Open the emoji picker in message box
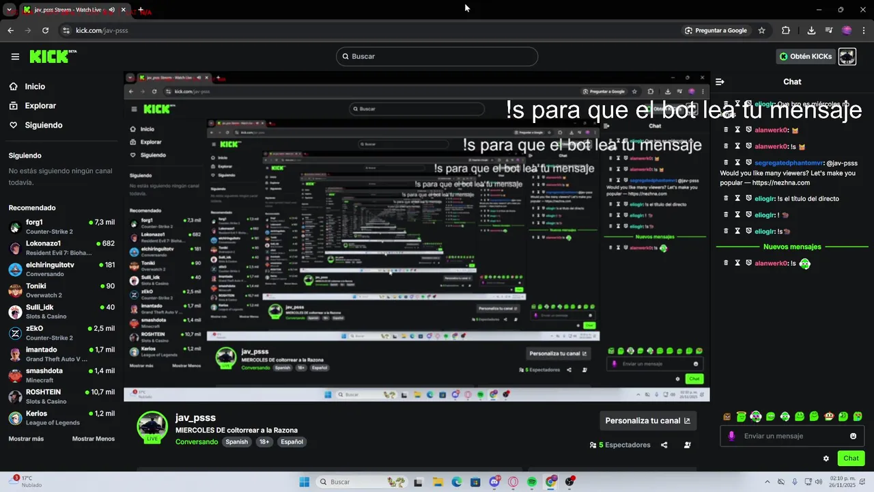 [x=853, y=436]
